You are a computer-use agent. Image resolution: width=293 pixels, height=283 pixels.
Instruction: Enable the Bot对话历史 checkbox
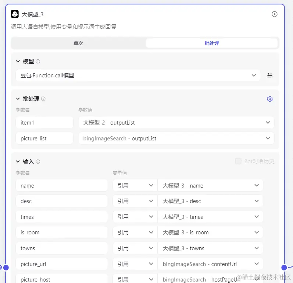click(x=238, y=161)
